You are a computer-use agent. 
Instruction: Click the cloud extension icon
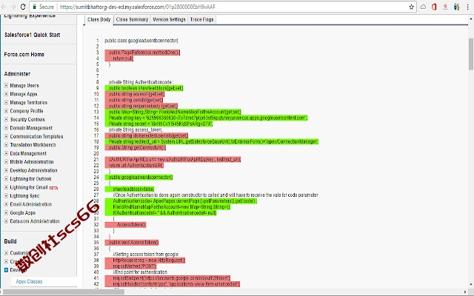[x=423, y=7]
